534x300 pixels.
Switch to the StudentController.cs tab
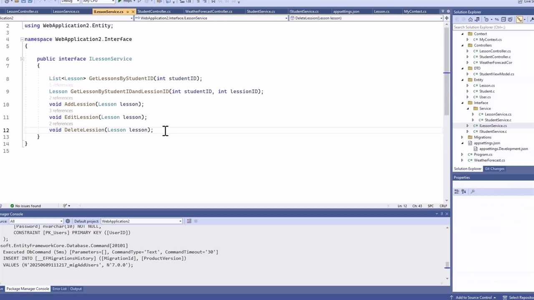click(x=154, y=12)
